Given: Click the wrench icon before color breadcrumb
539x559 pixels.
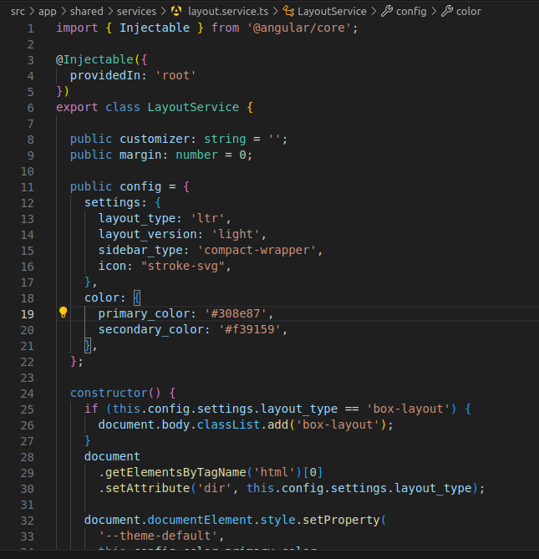Looking at the screenshot, I should (x=446, y=12).
